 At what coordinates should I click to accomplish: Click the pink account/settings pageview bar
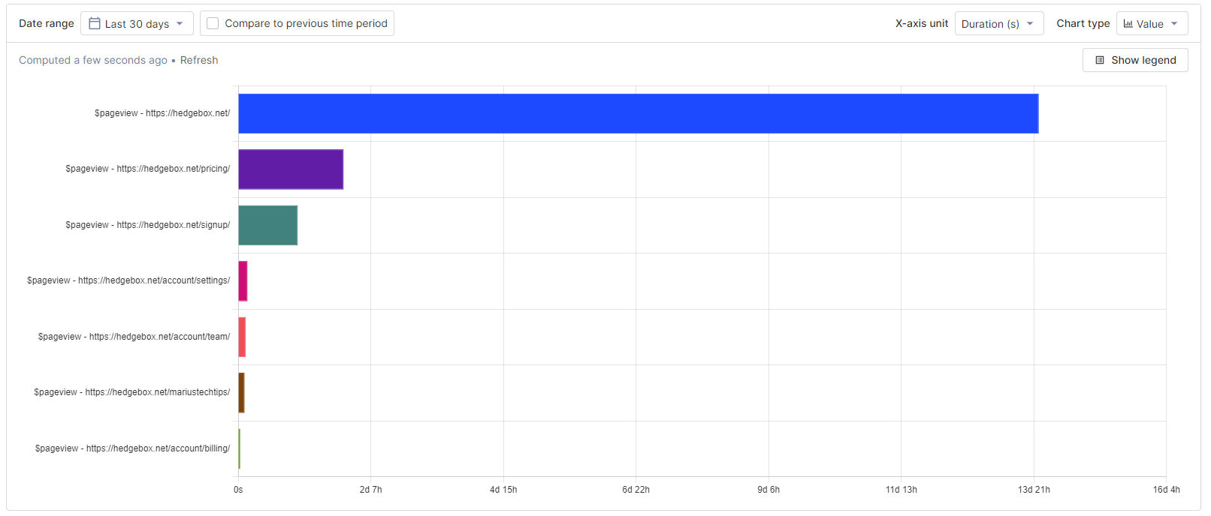243,281
